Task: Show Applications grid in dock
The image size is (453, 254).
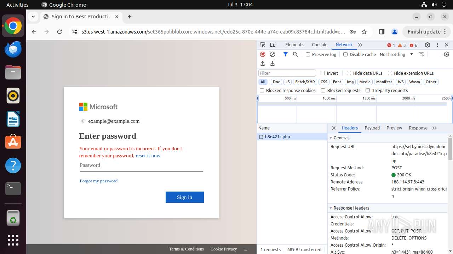Action: click(x=13, y=240)
